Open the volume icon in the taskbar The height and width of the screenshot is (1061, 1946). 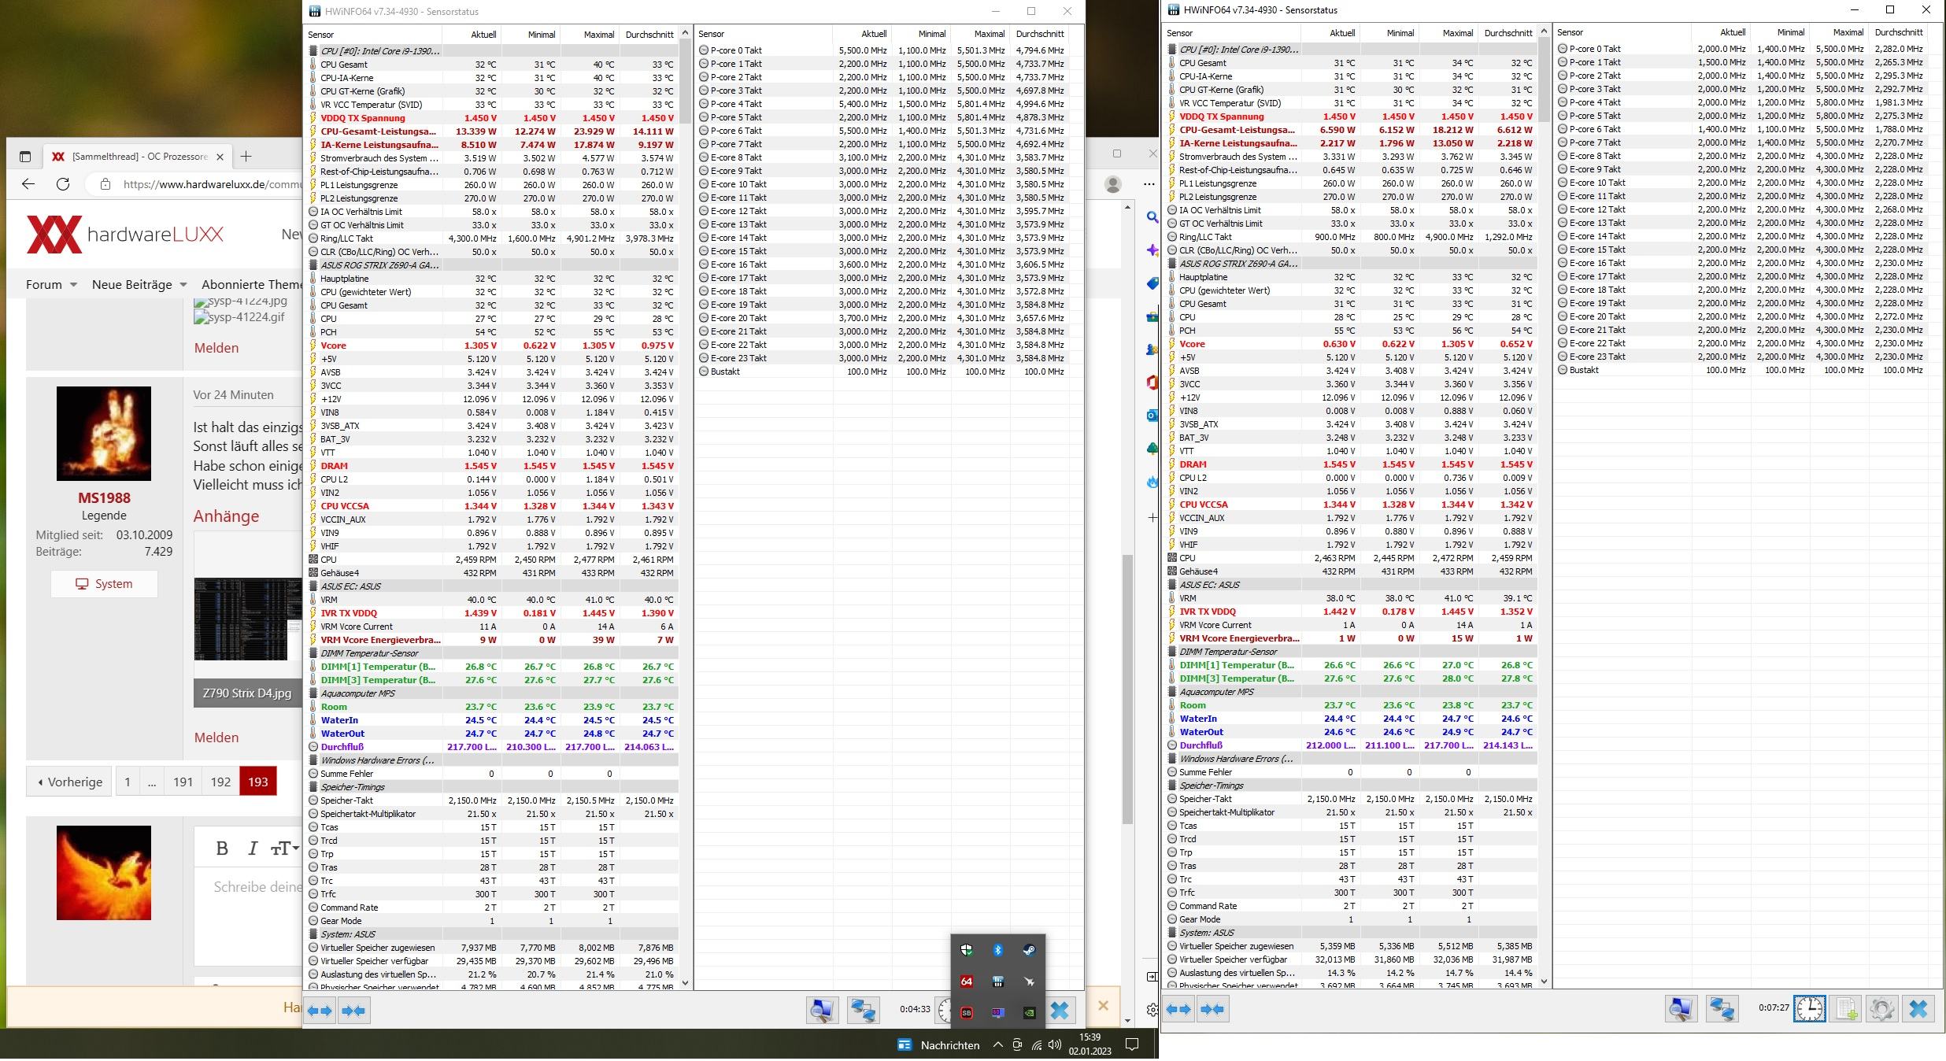pos(1055,1045)
